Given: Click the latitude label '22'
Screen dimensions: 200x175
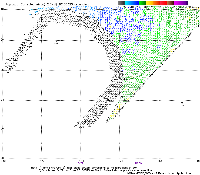Looking at the screenshot, I should point(2,129).
